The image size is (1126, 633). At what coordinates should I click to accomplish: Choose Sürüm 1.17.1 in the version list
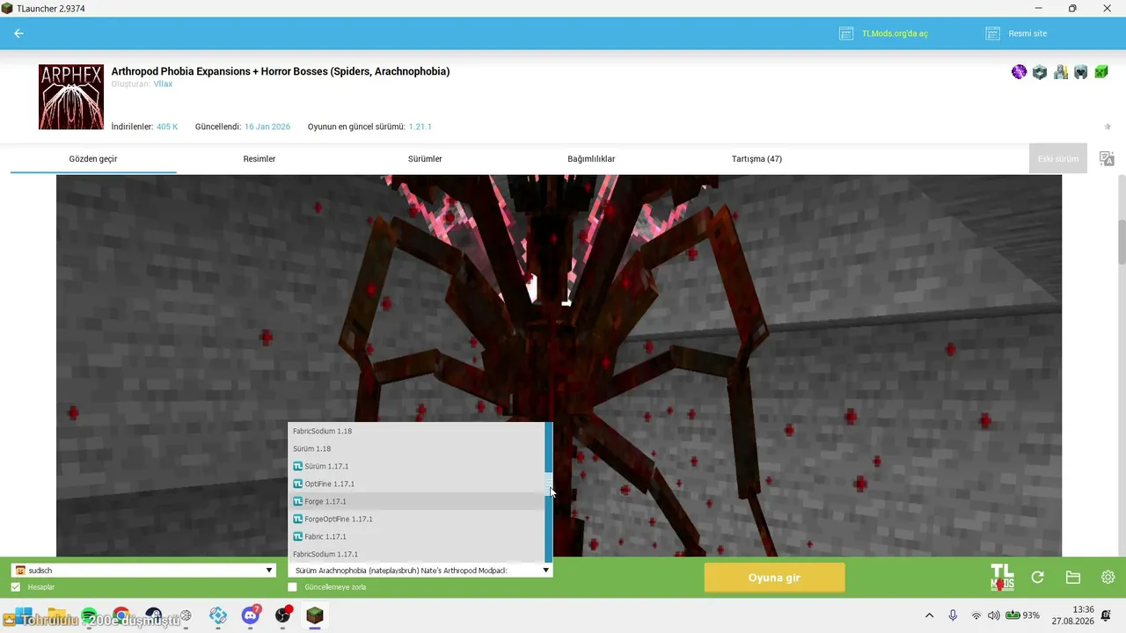pyautogui.click(x=416, y=466)
